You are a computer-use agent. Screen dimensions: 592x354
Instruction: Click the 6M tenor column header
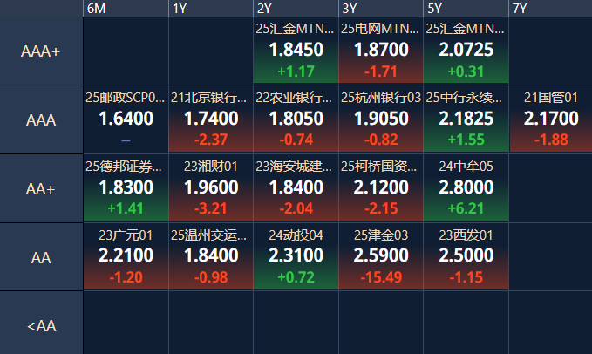tap(96, 9)
